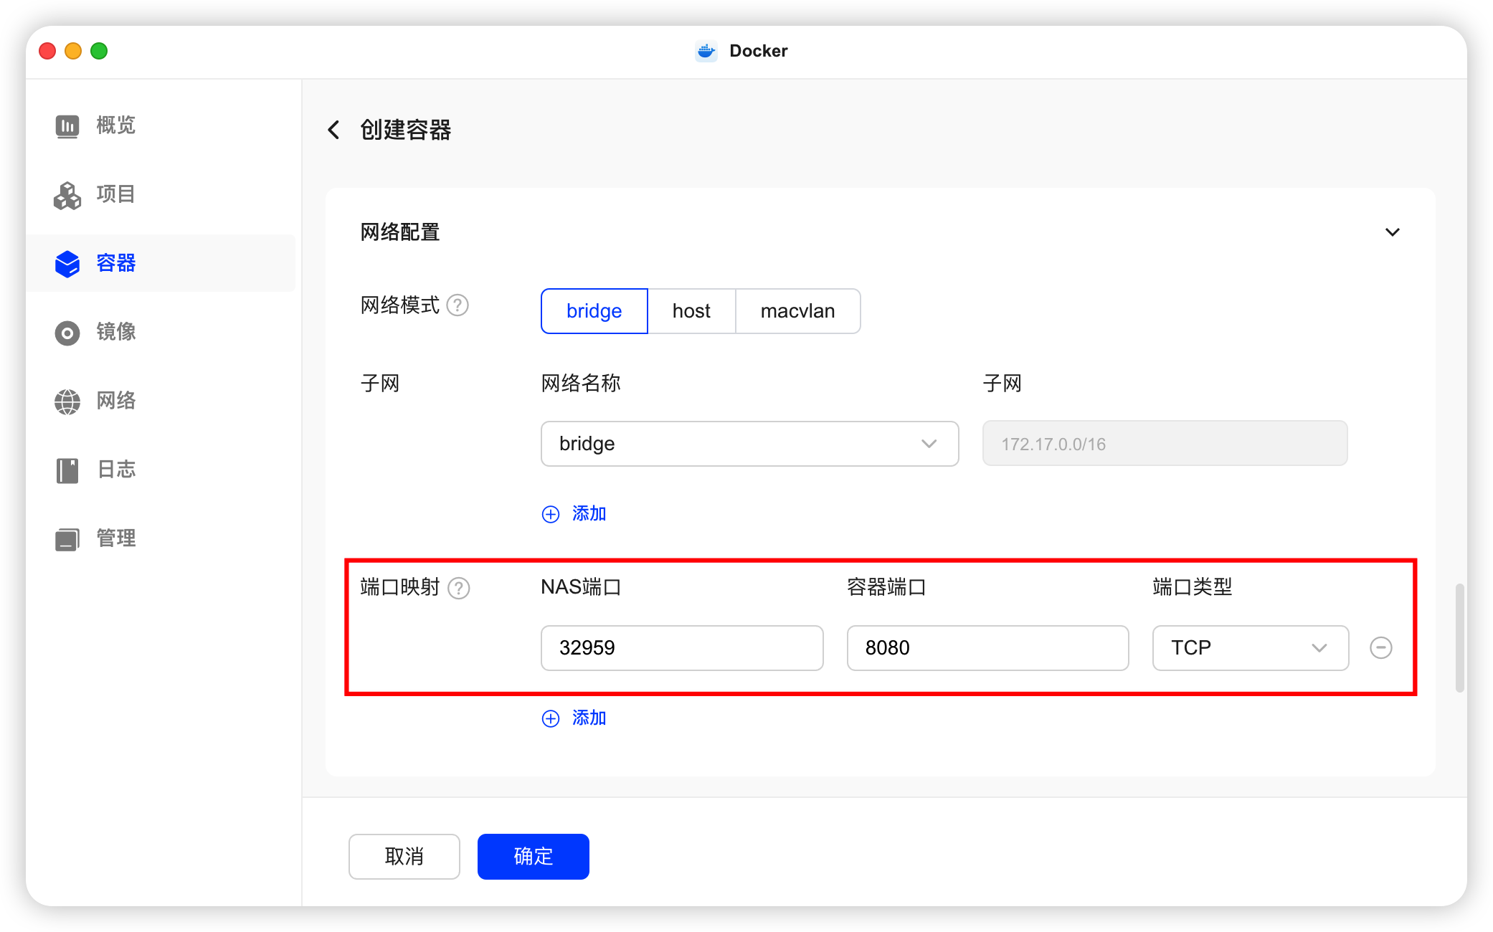Click the 概览 overview chart icon
The width and height of the screenshot is (1493, 932).
click(67, 126)
